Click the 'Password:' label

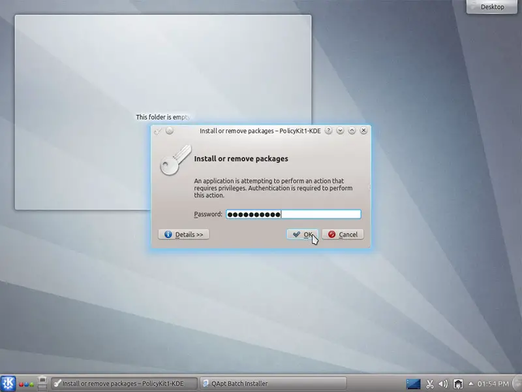pyautogui.click(x=208, y=214)
